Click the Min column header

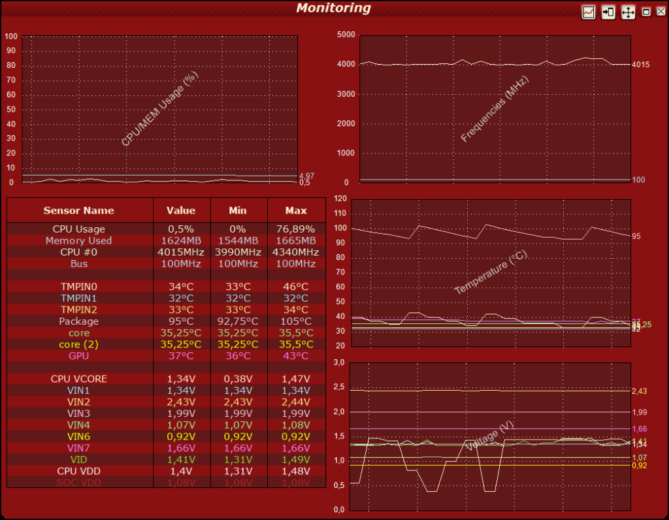point(238,210)
